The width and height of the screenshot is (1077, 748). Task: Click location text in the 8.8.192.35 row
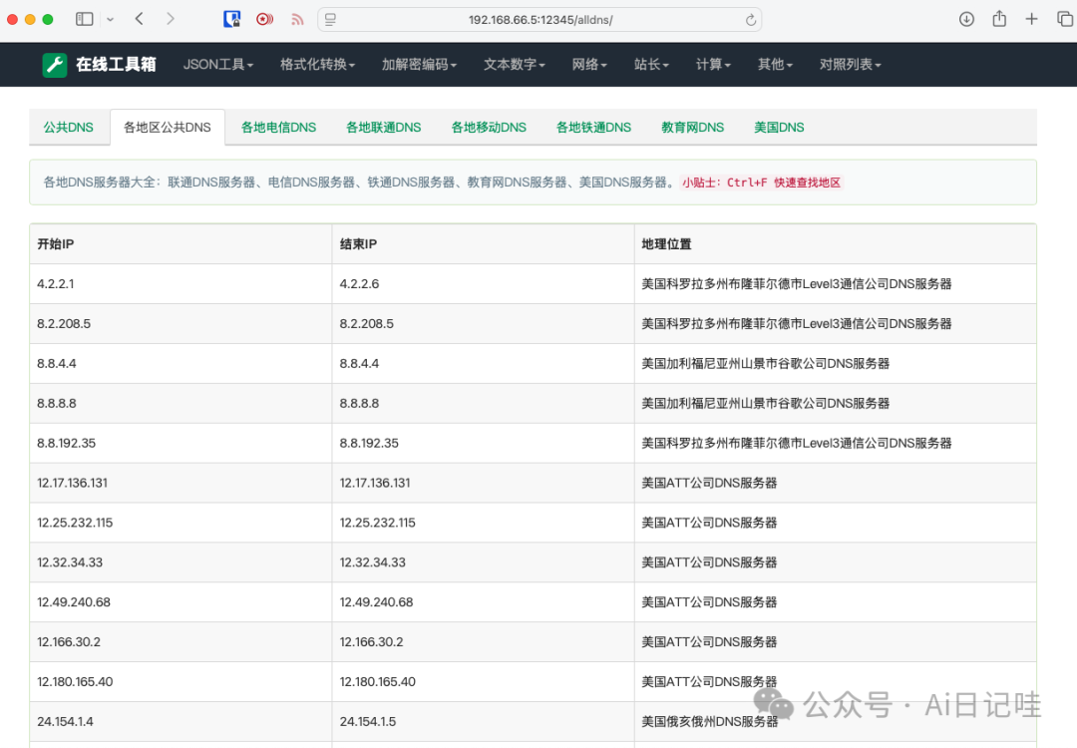tap(797, 443)
